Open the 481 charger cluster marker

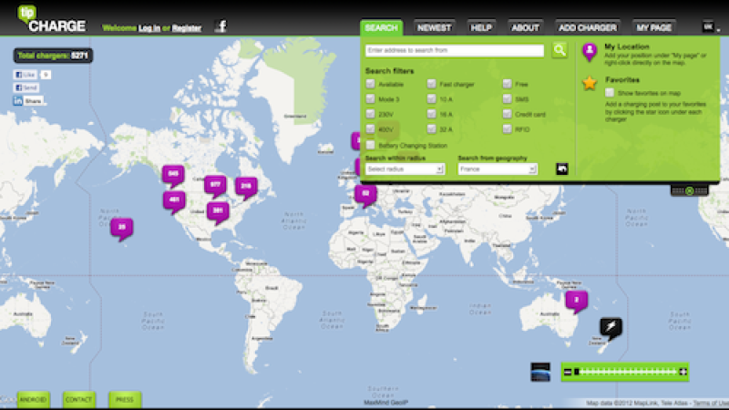(174, 201)
